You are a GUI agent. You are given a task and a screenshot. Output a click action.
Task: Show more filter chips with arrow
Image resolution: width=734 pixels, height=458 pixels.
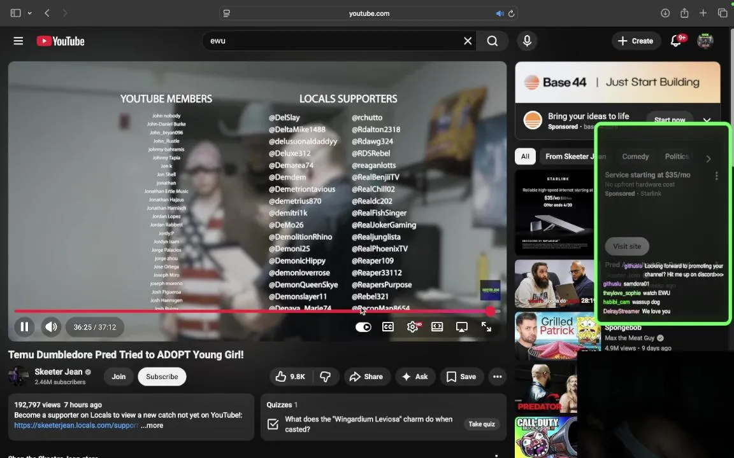709,159
